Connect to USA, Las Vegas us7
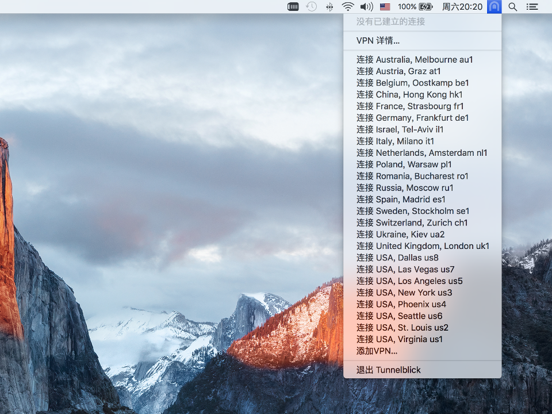Image resolution: width=552 pixels, height=414 pixels. (x=423, y=269)
